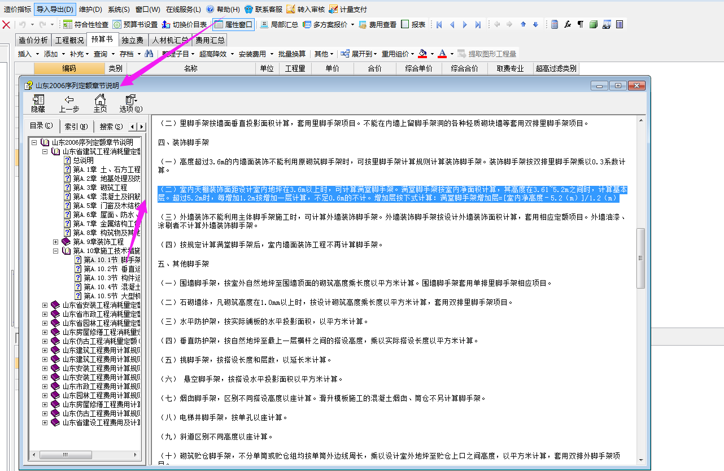Open the 系统(S) menu
The image size is (724, 471).
tap(119, 9)
